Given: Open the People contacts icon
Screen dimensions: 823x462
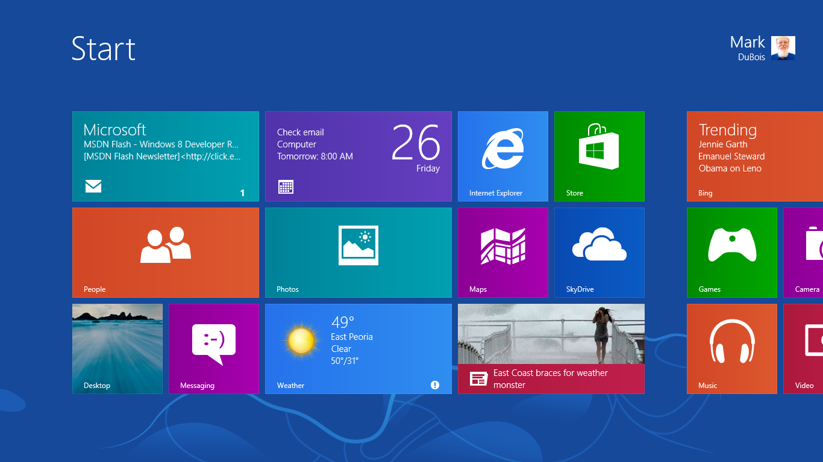Looking at the screenshot, I should (x=166, y=245).
